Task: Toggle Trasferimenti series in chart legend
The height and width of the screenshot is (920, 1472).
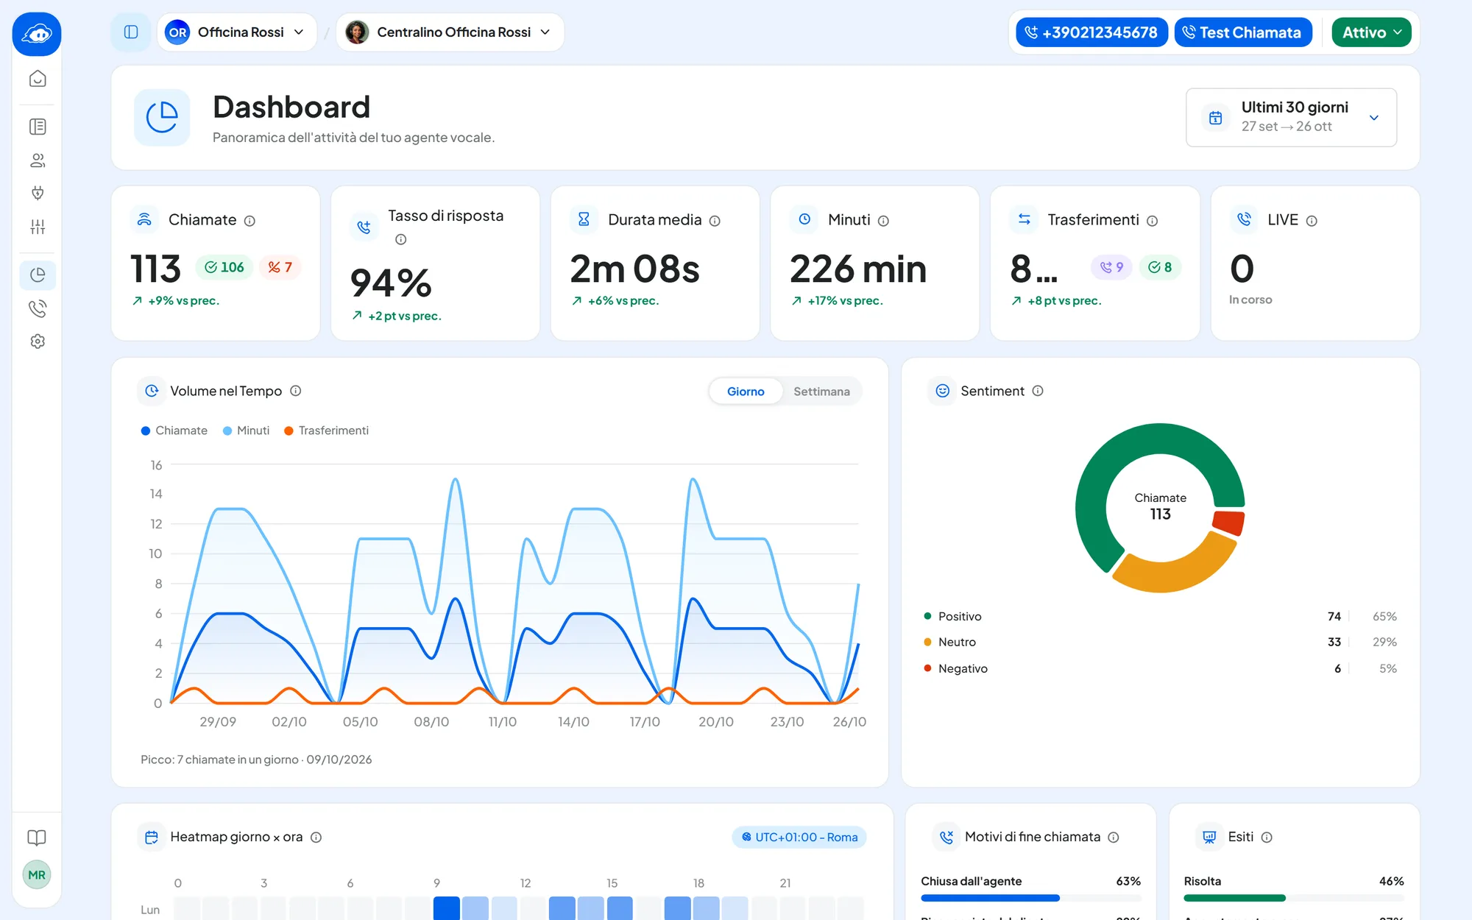Action: pos(327,431)
